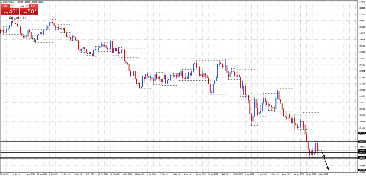The height and width of the screenshot is (176, 366).
Task: Decrease trade volume with the down arrow
Action: coord(12,6)
